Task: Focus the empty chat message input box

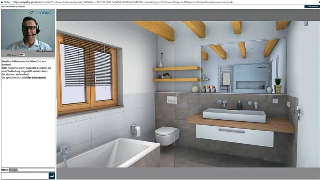Action: click(x=24, y=176)
